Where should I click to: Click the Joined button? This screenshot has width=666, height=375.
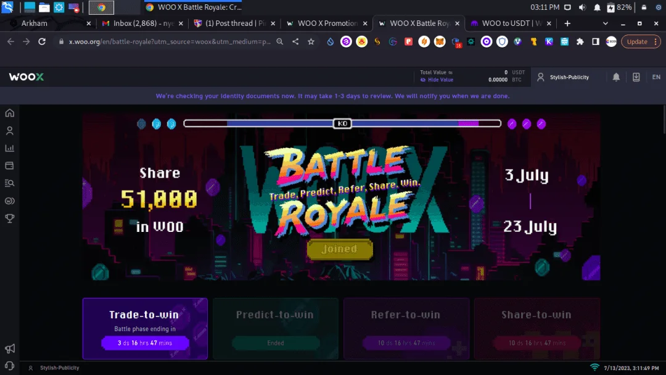click(x=340, y=249)
